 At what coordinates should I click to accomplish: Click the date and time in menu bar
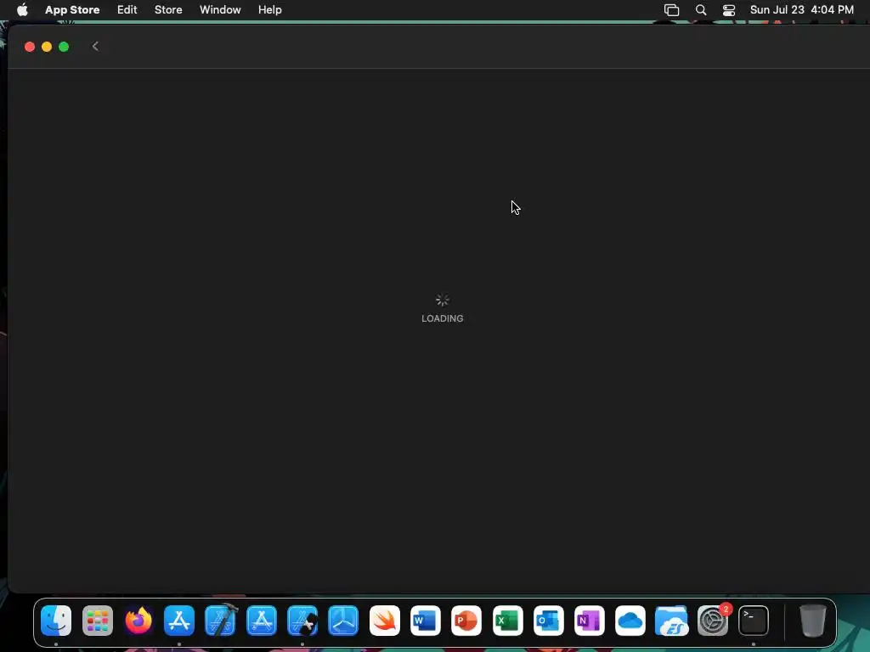click(x=802, y=10)
